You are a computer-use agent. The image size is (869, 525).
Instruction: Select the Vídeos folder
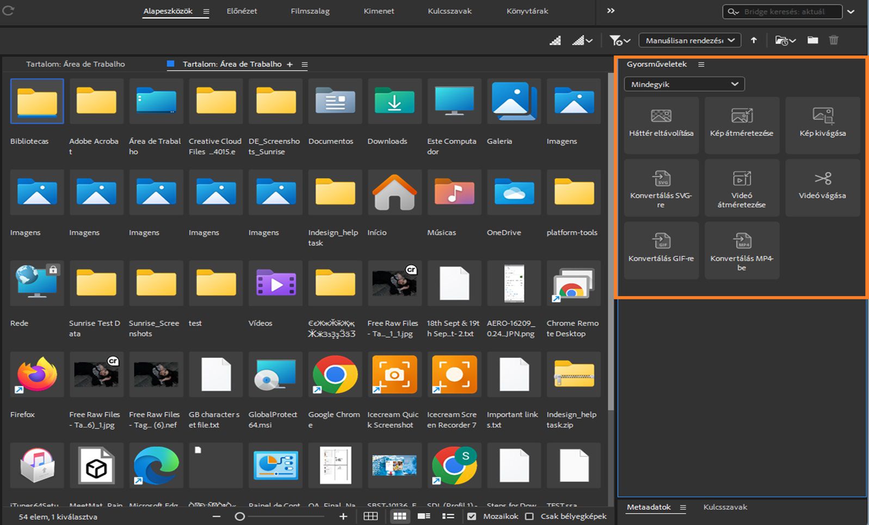point(276,283)
